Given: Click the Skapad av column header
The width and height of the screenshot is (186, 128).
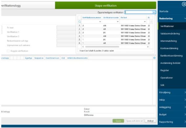Looking at the screenshot, I should (39, 58).
